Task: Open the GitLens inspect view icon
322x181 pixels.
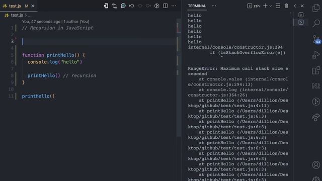Action: click(316, 102)
